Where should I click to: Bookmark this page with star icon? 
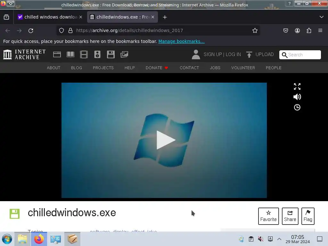pos(255,30)
